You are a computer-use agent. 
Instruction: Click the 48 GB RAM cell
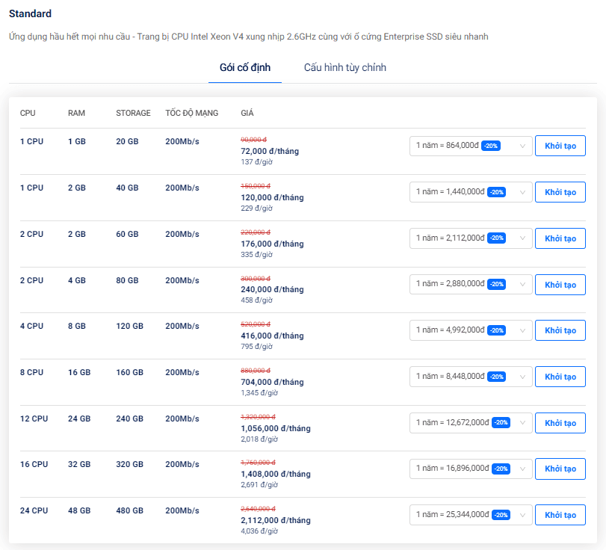point(79,510)
